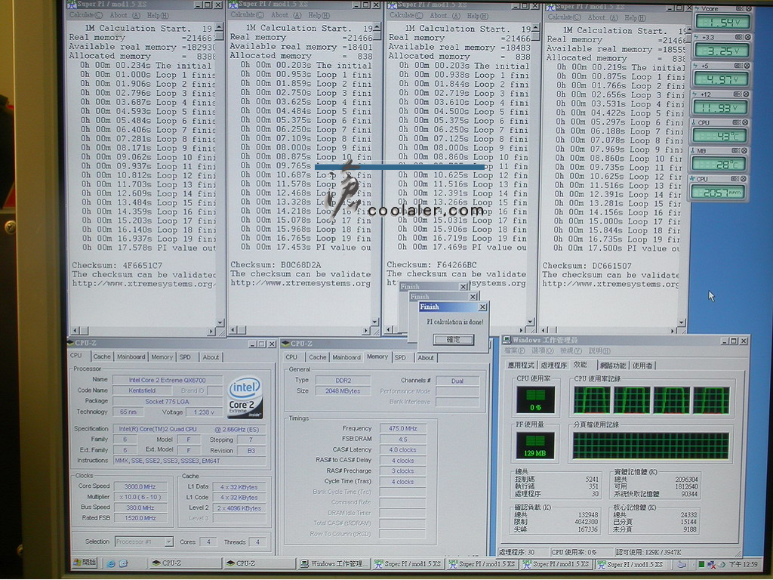Open settings icon on the MB temperature gadget
Screen dimensions: 773x580
tap(735, 150)
